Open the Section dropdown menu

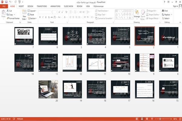coord(32,18)
